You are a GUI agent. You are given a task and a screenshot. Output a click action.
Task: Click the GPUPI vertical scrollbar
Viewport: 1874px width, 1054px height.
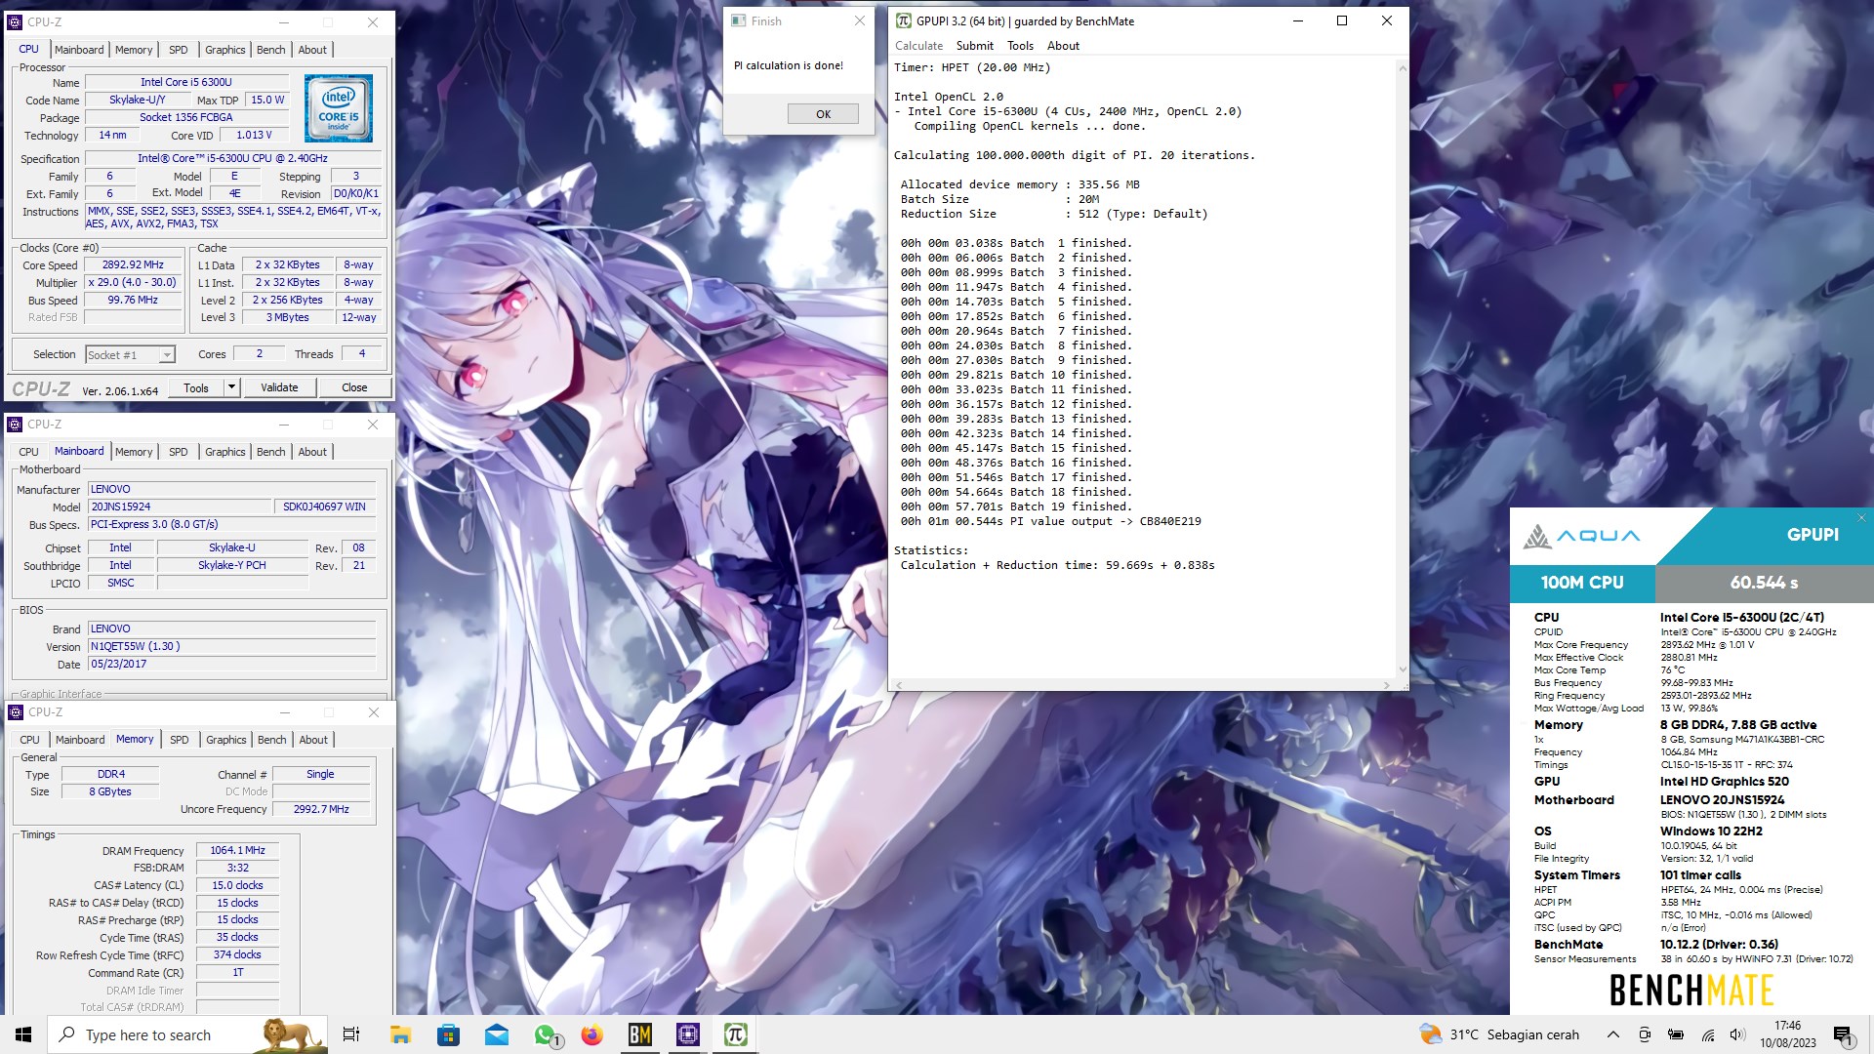coord(1403,368)
